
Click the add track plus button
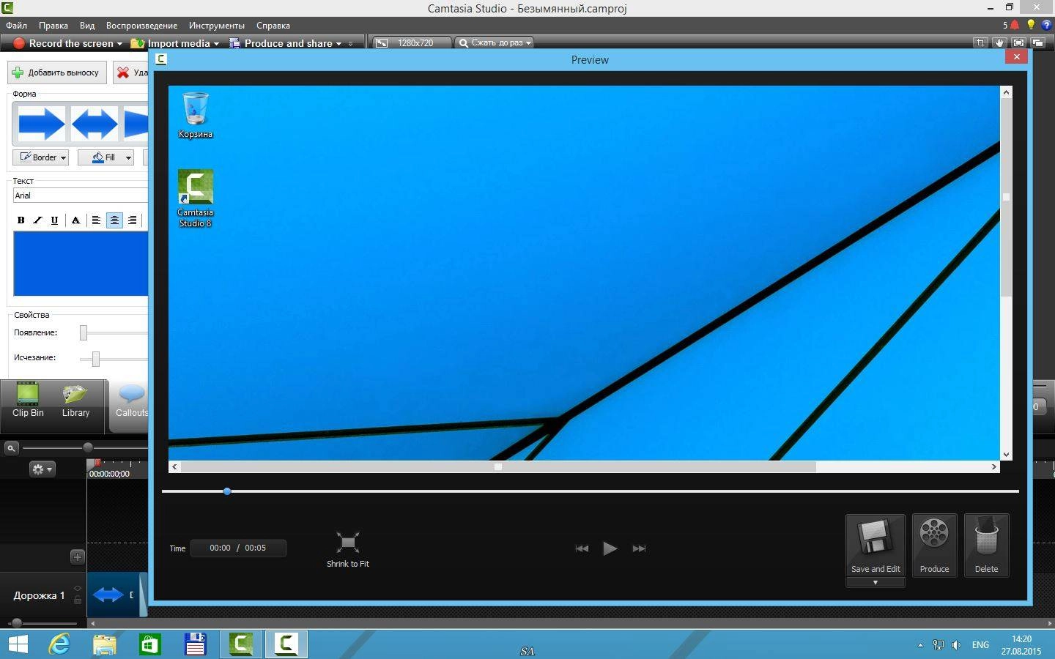click(x=77, y=556)
